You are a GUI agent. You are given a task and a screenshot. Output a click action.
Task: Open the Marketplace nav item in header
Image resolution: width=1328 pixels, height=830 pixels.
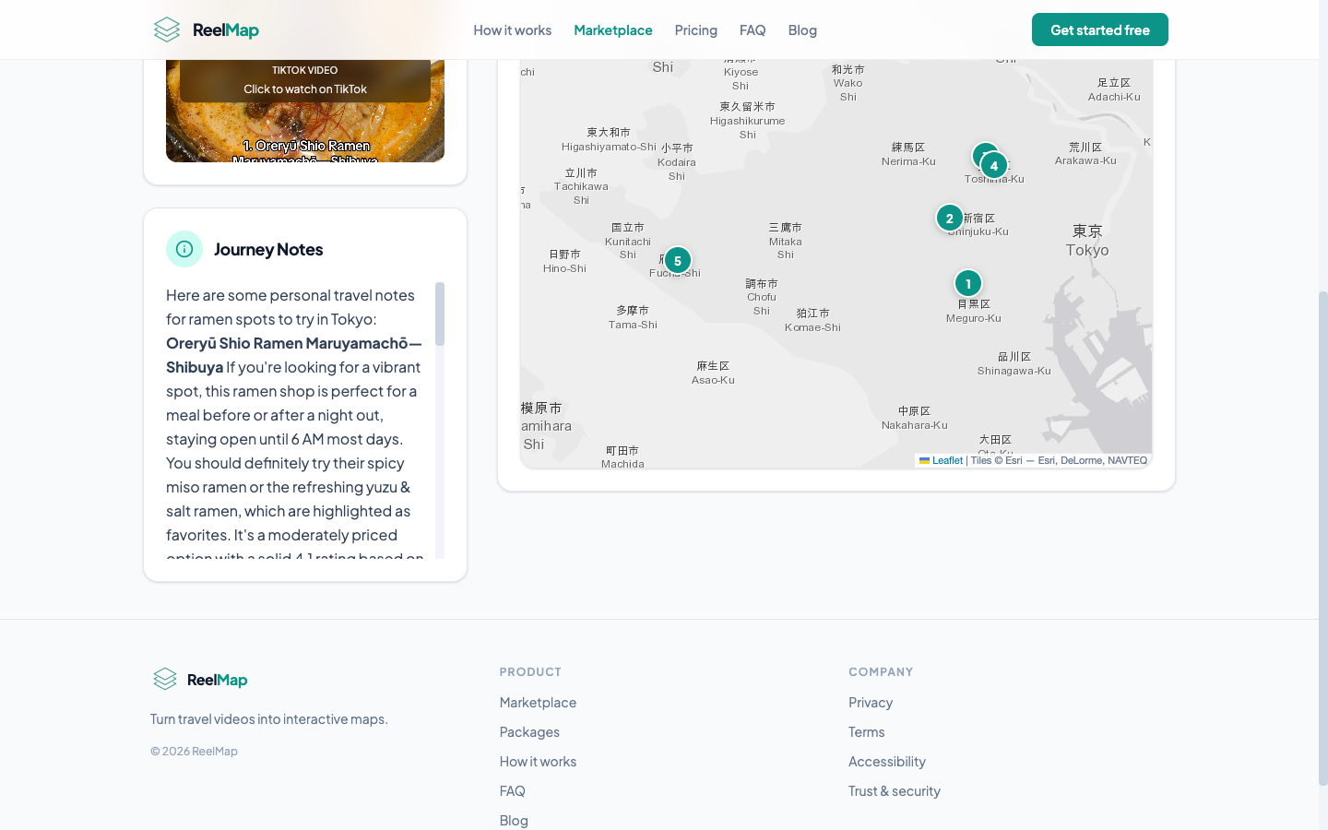tap(612, 30)
